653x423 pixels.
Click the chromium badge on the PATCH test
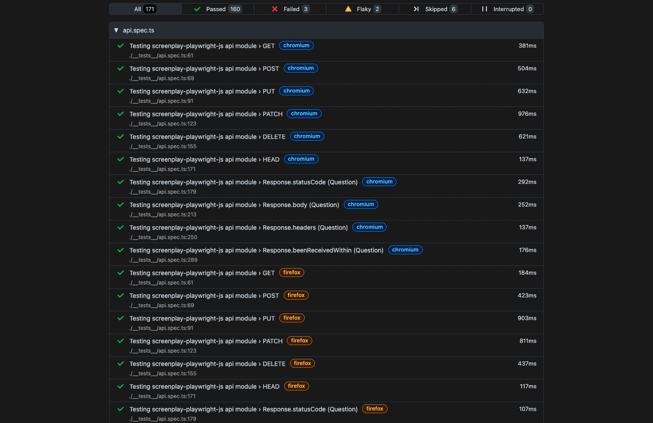(x=304, y=114)
